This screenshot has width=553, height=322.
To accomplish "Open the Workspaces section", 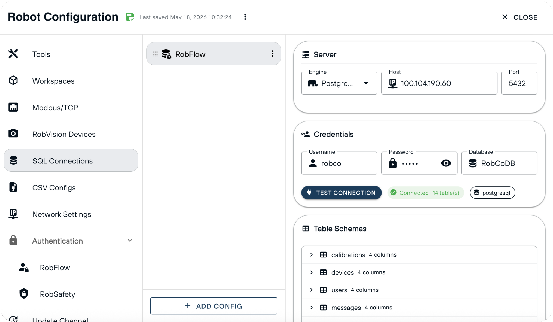I will (x=71, y=81).
